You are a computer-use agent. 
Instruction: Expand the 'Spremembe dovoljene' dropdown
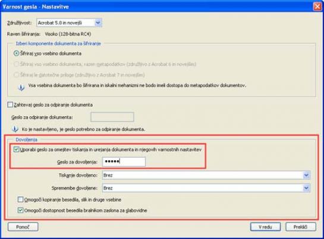click(x=306, y=188)
